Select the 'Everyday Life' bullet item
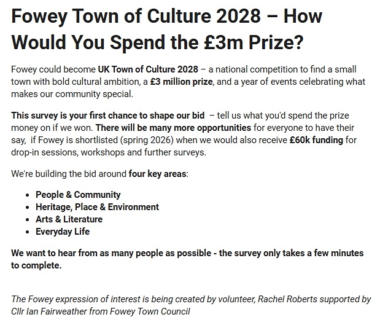Image resolution: width=380 pixels, height=325 pixels. 63,232
